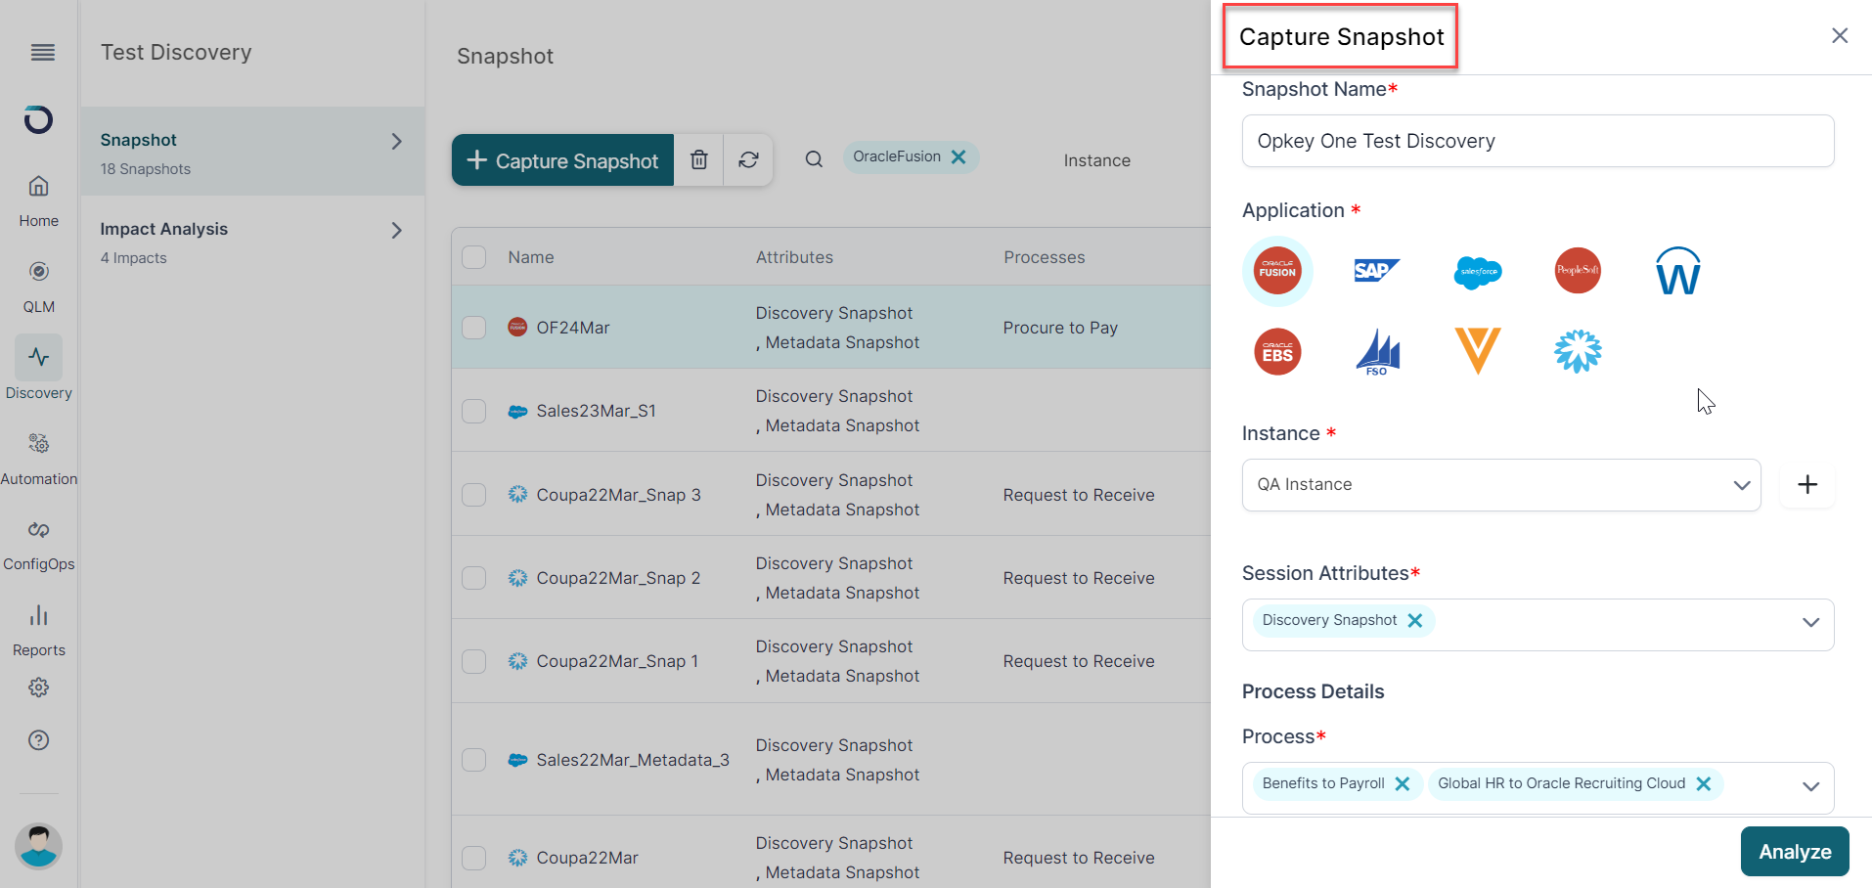The height and width of the screenshot is (888, 1872).
Task: Expand the Process dropdown arrow
Action: [1810, 786]
